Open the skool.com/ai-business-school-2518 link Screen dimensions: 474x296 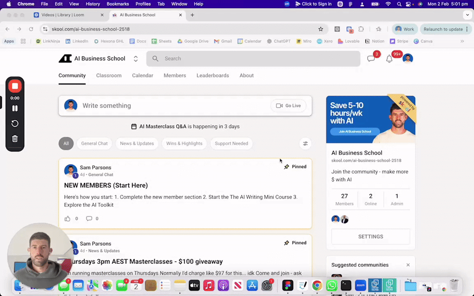click(366, 160)
